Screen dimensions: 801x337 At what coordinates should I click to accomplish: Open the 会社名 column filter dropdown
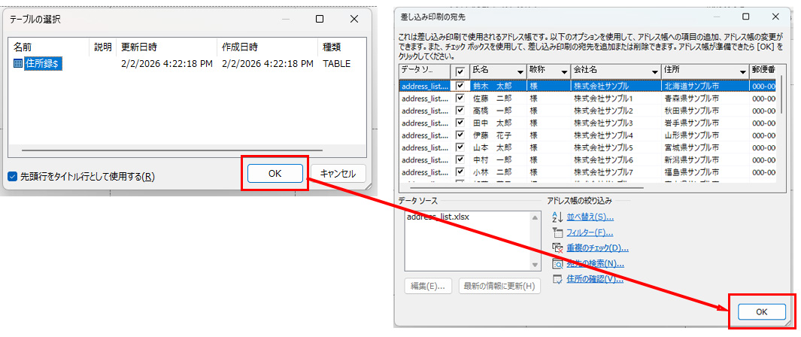655,71
